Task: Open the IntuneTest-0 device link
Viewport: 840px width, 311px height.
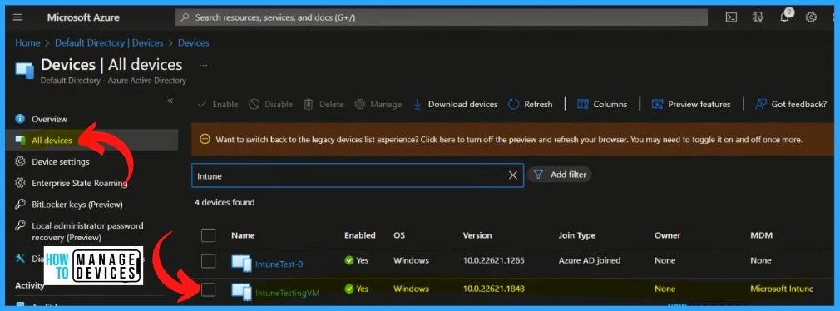Action: 279,264
